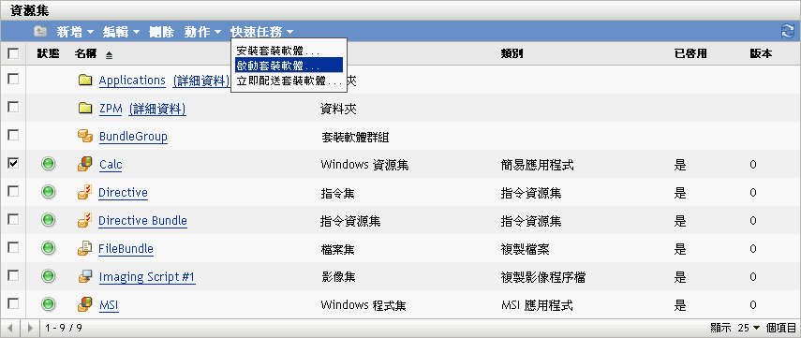Click the 複製影像程序檔 category cell
The width and height of the screenshot is (801, 338).
[x=543, y=277]
